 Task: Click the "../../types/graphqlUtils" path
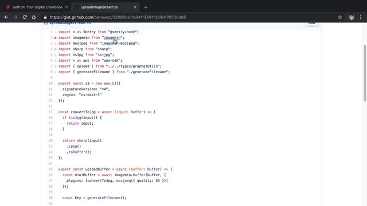click(x=132, y=66)
